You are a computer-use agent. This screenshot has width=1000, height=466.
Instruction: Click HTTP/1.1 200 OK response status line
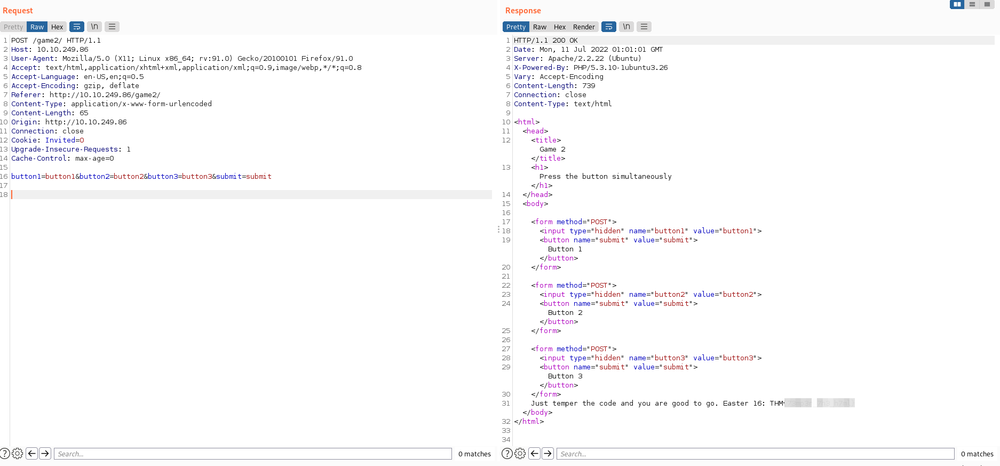tap(545, 41)
